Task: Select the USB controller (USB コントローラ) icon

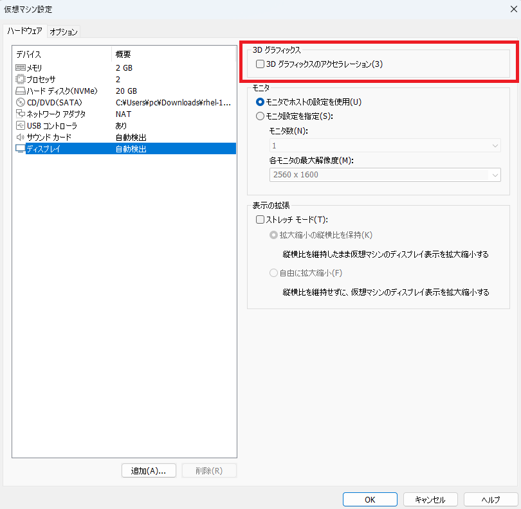Action: tap(20, 125)
